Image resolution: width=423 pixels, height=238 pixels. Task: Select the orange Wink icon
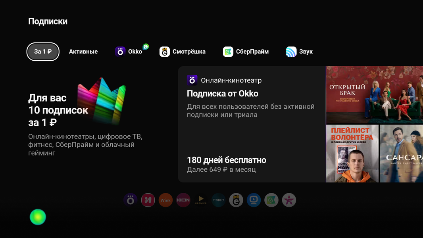coord(165,200)
